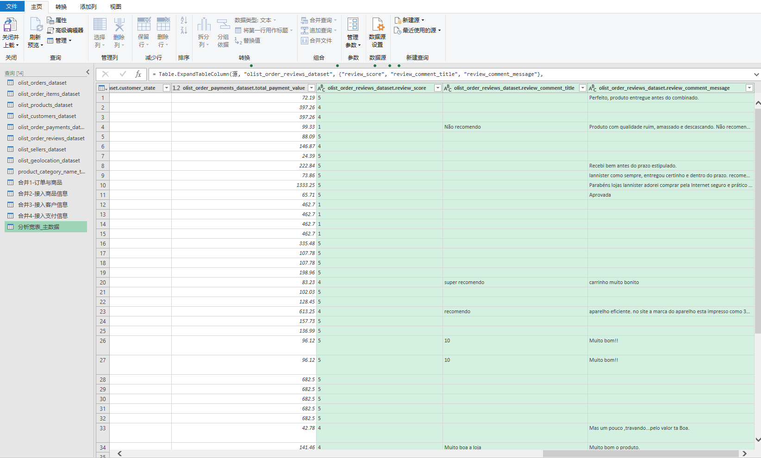Open filter dropdown for total_payment_value column
The height and width of the screenshot is (458, 761).
[312, 88]
